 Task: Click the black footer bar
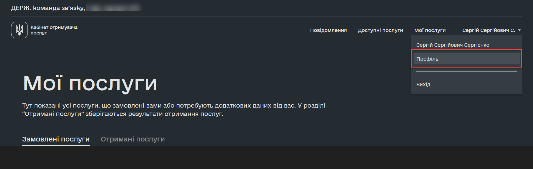tap(266, 157)
